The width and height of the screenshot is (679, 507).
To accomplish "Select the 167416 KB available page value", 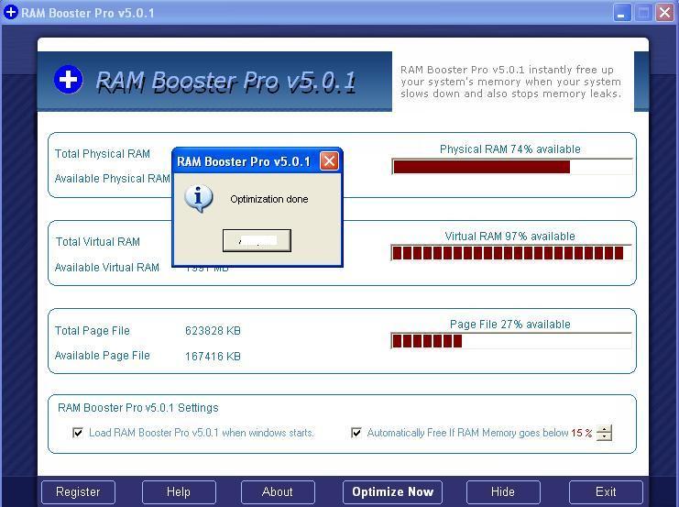I will (213, 357).
